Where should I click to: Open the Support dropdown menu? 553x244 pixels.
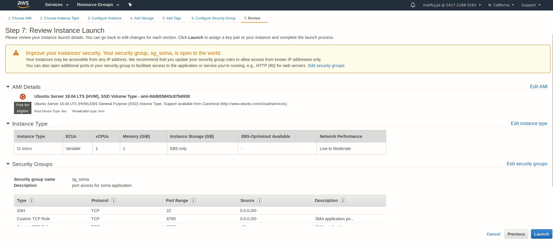(531, 5)
